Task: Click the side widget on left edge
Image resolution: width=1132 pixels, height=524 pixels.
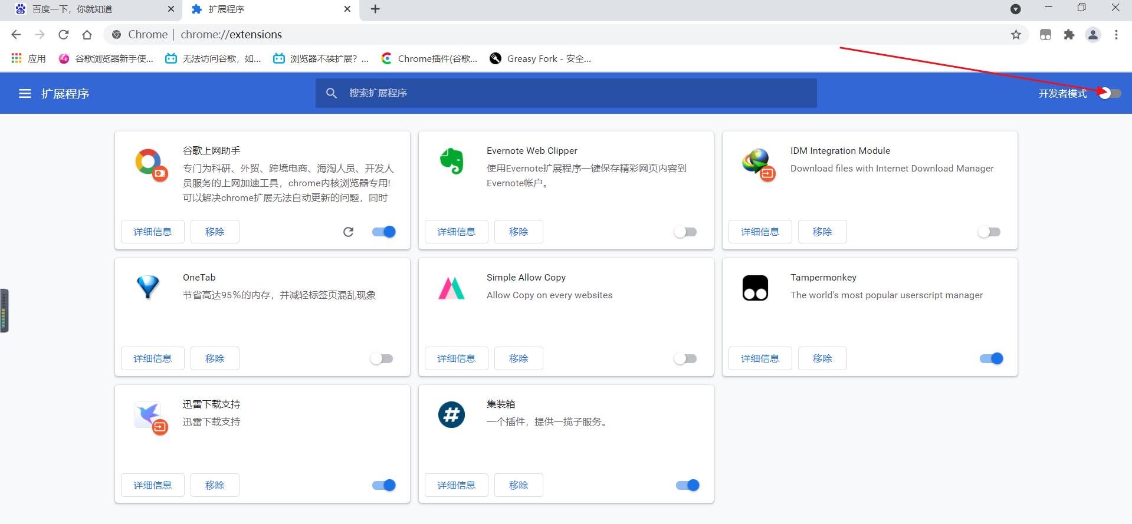Action: pyautogui.click(x=4, y=311)
